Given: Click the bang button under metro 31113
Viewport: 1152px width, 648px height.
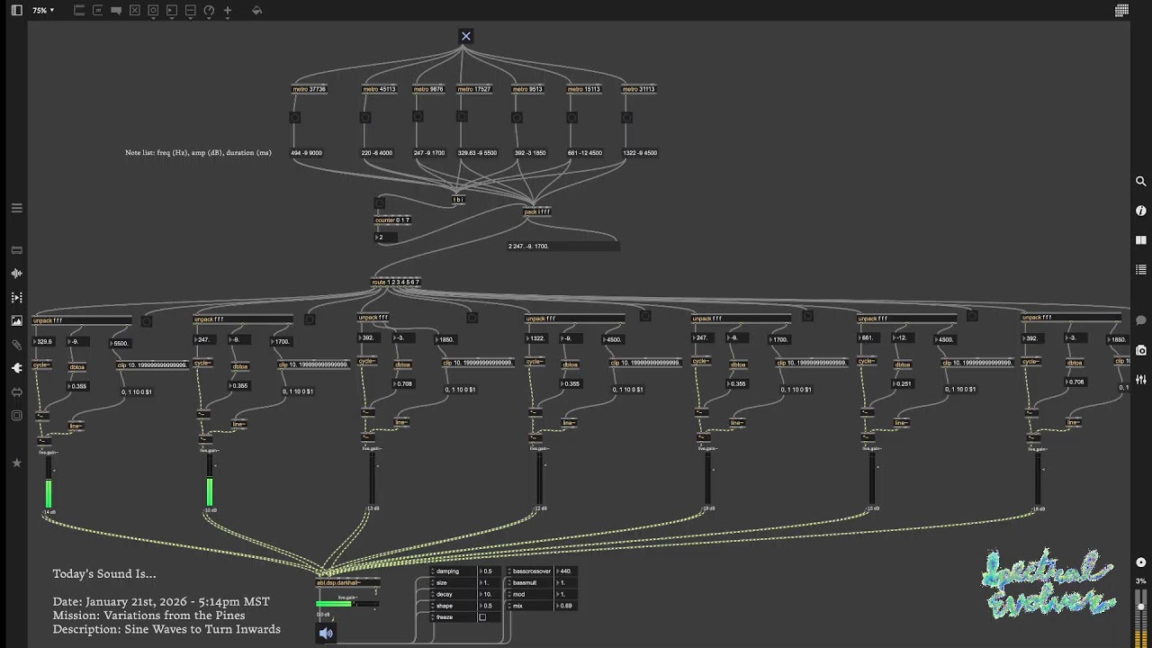Looking at the screenshot, I should coord(626,118).
